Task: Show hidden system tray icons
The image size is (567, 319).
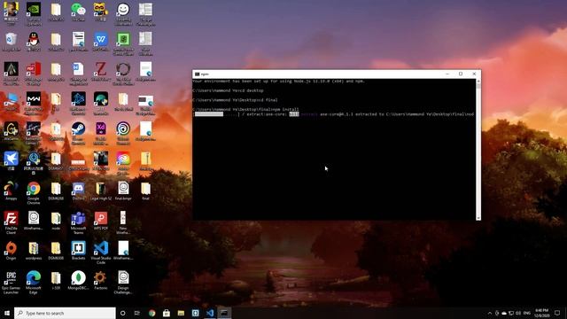Action: 490,313
